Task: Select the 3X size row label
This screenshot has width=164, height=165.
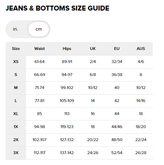Action: (x=16, y=153)
